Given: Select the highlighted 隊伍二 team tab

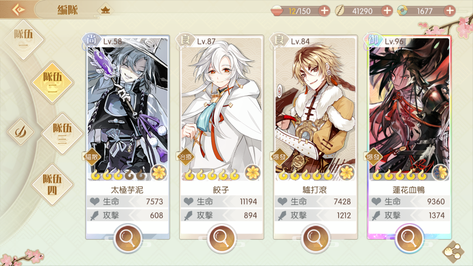Looking at the screenshot, I should coord(52,82).
